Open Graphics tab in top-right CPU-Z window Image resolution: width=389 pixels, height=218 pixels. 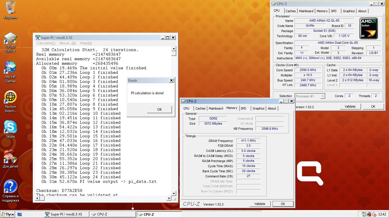click(349, 11)
